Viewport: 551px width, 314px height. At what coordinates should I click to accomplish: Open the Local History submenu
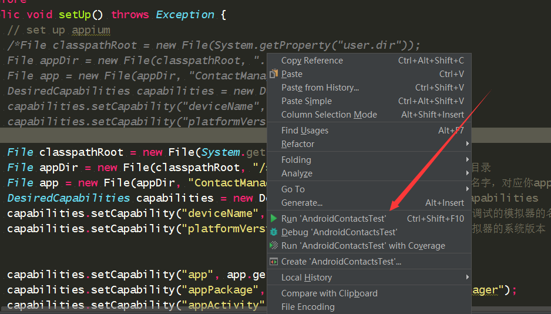click(369, 278)
